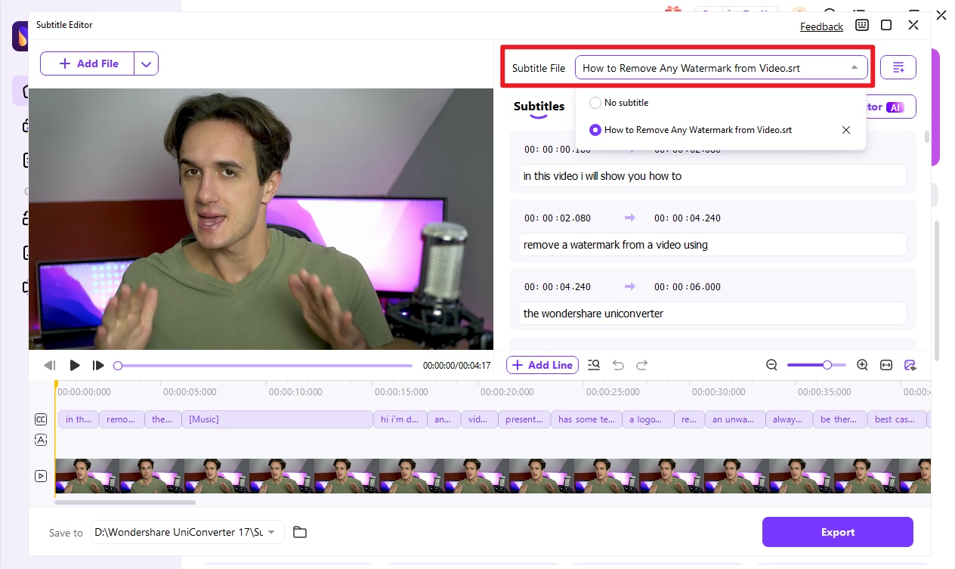Select the No subtitle radio button

595,102
